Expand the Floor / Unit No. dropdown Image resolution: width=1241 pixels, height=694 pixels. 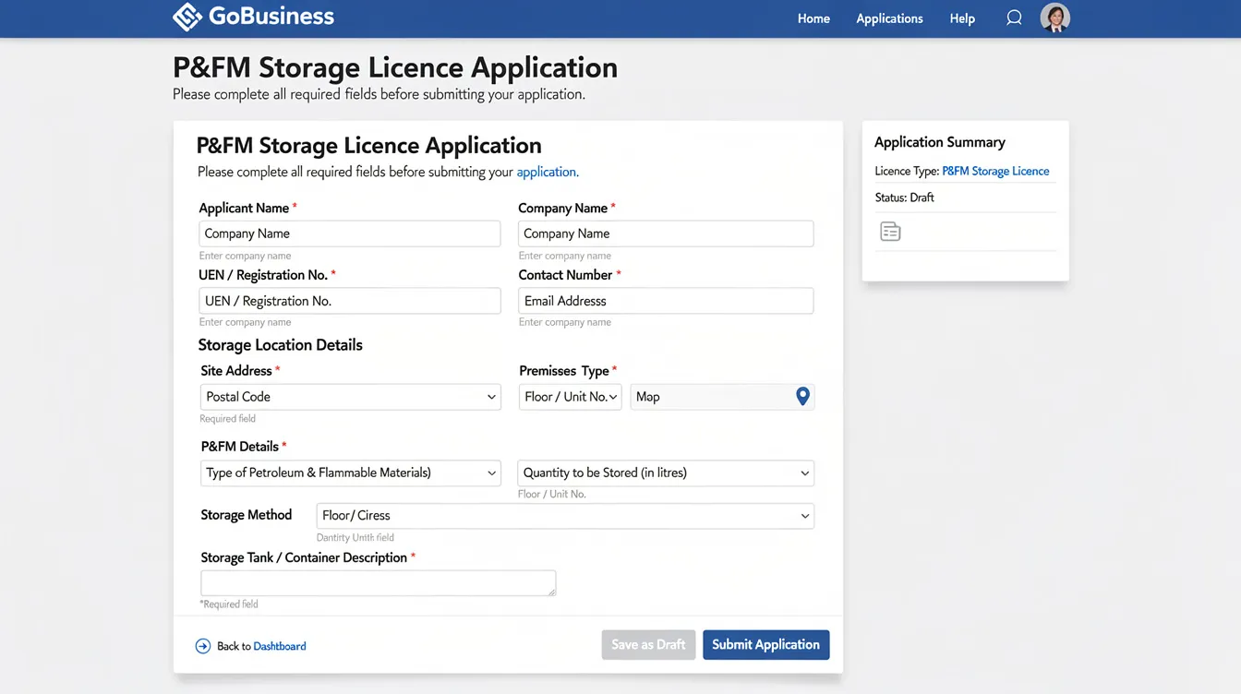tap(571, 397)
